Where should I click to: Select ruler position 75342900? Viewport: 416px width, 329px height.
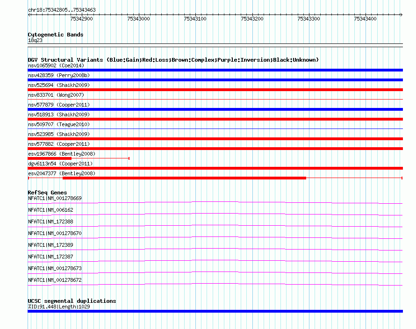pos(81,19)
